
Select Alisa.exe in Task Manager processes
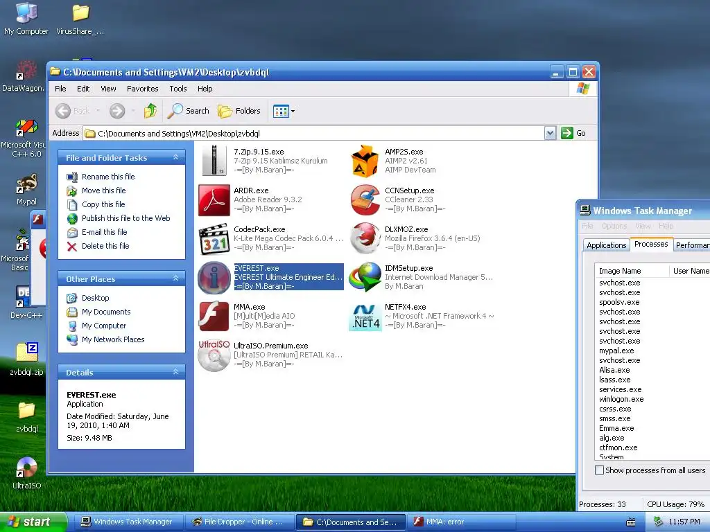coord(614,370)
